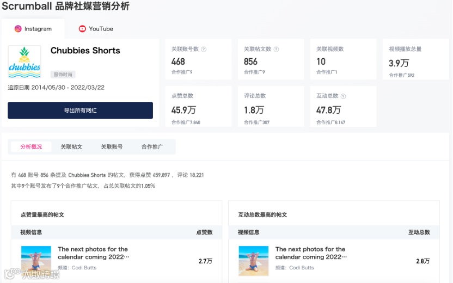
Task: Select the 分析概况 tab
Action: pos(31,147)
